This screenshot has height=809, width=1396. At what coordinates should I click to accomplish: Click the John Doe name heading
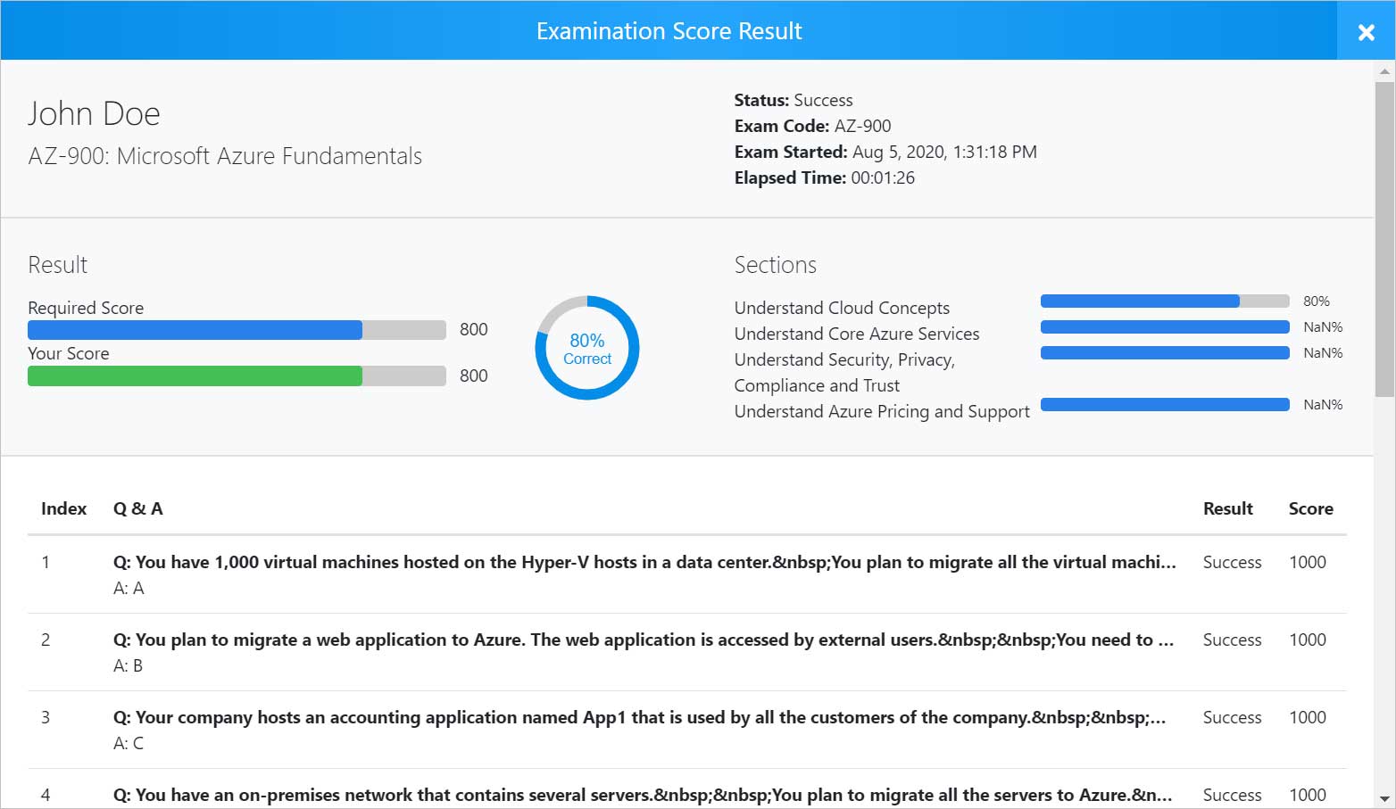point(94,114)
